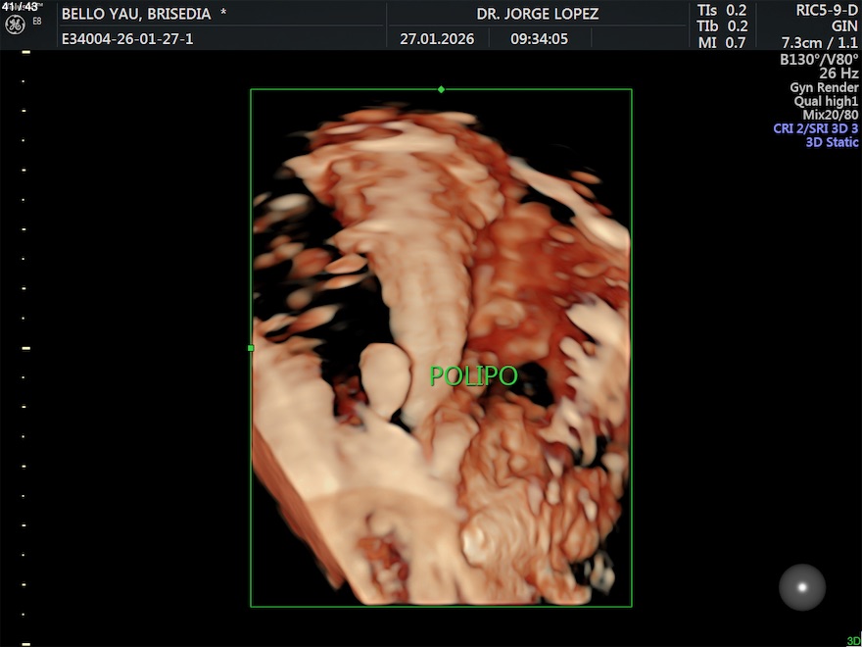This screenshot has width=862, height=647.
Task: Click the Qual high1 quality setting
Action: pyautogui.click(x=826, y=101)
